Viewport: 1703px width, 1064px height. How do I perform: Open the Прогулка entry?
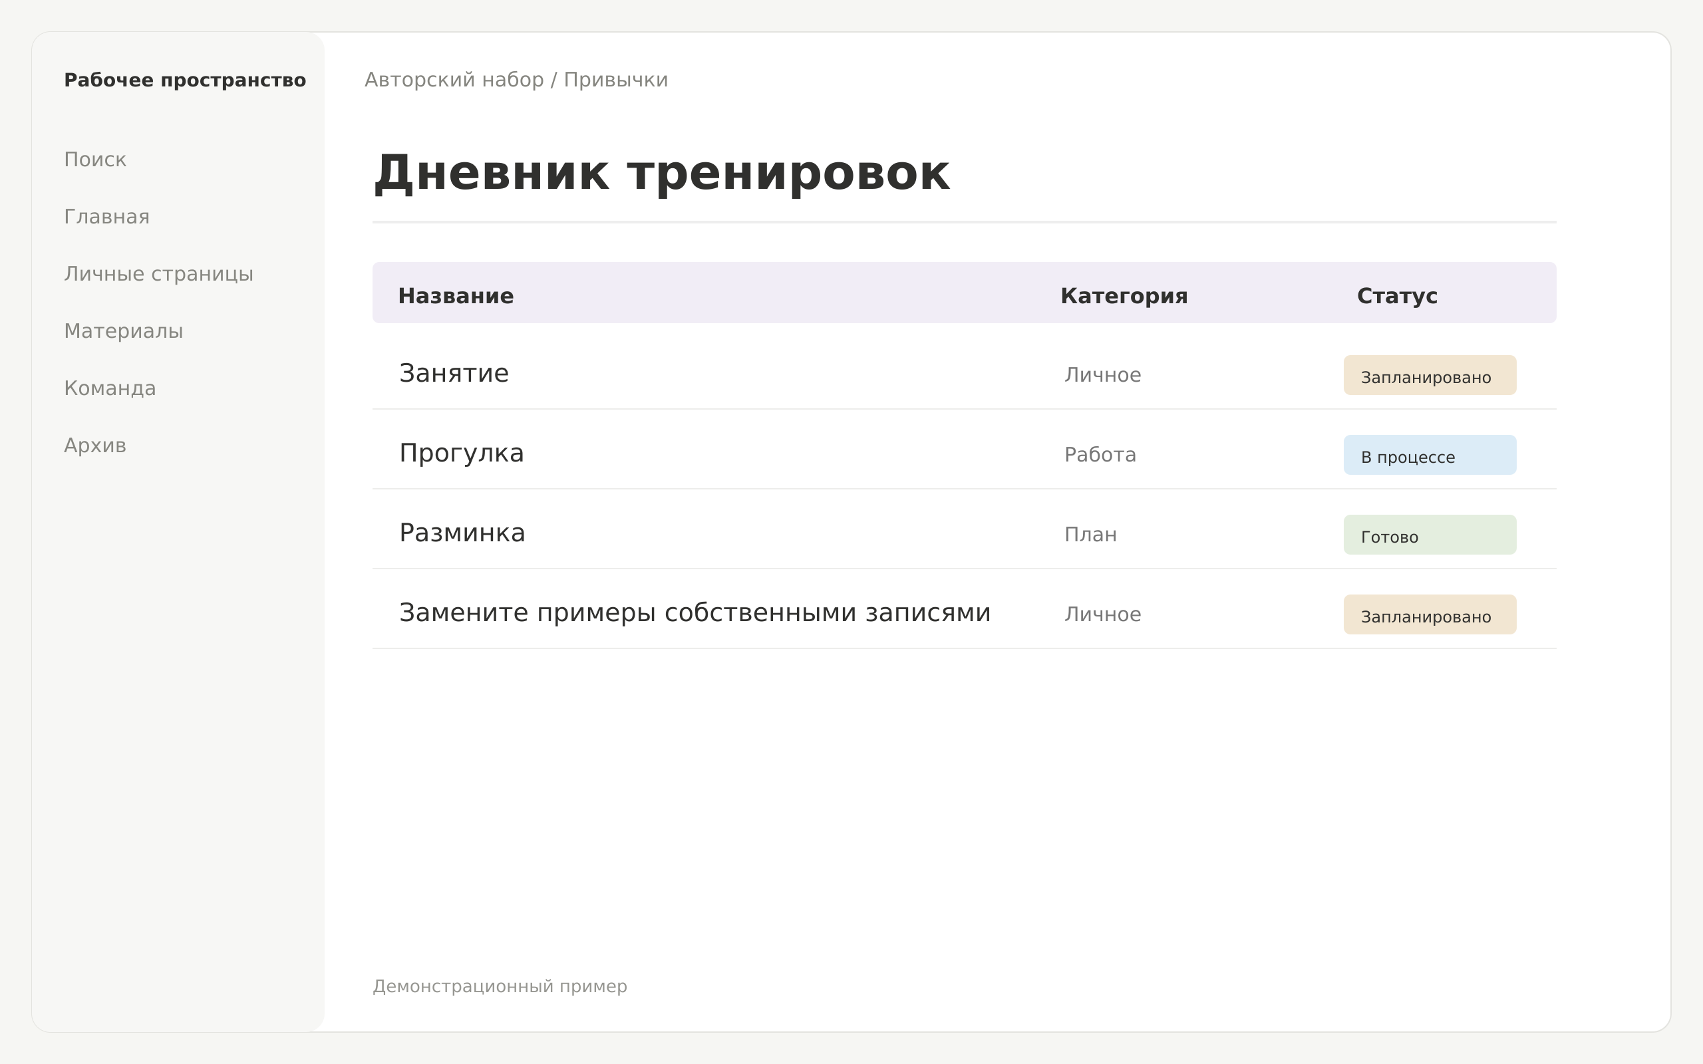coord(462,453)
